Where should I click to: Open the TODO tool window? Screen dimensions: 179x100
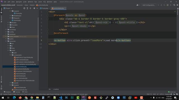tap(25, 92)
